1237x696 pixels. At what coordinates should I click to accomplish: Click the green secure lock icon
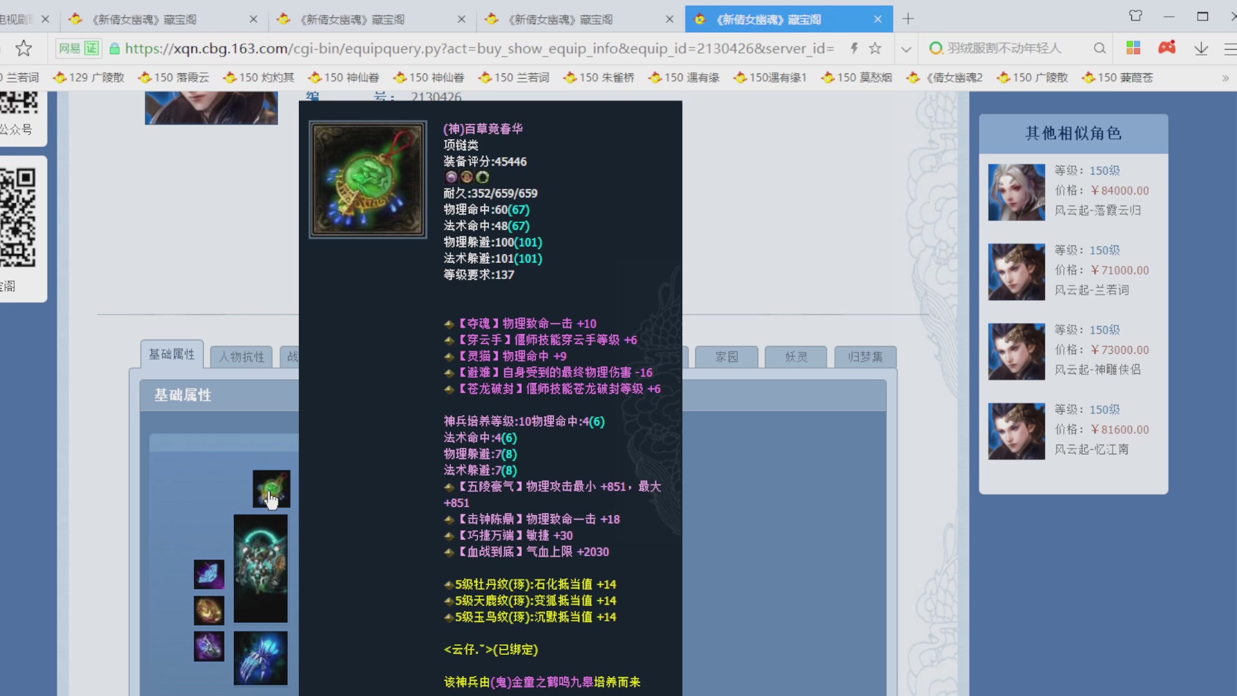(115, 48)
